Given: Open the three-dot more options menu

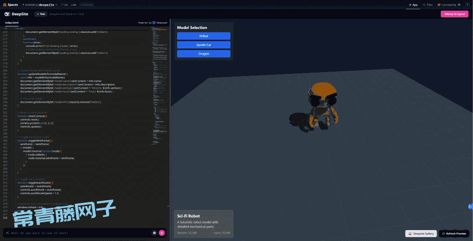Looking at the screenshot, I should tap(468, 4).
